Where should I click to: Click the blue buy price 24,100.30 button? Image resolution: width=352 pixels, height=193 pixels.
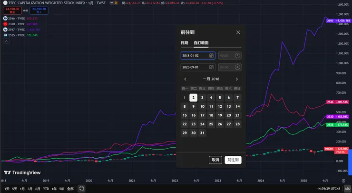[39, 10]
